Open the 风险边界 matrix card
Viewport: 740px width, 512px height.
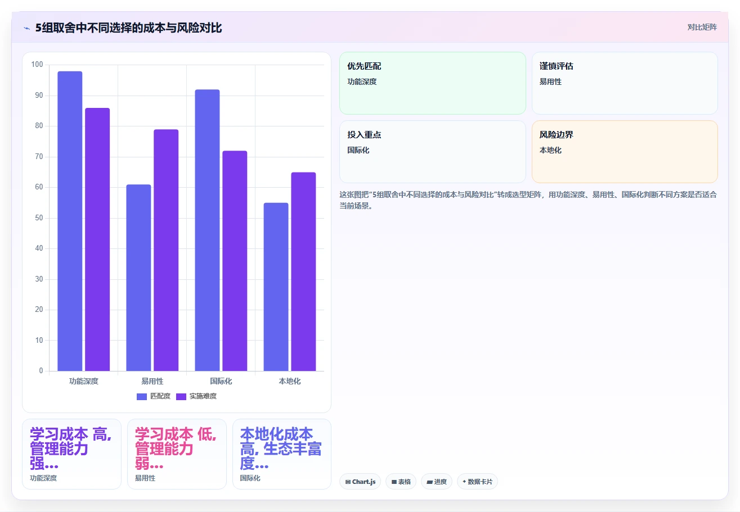[x=625, y=152]
